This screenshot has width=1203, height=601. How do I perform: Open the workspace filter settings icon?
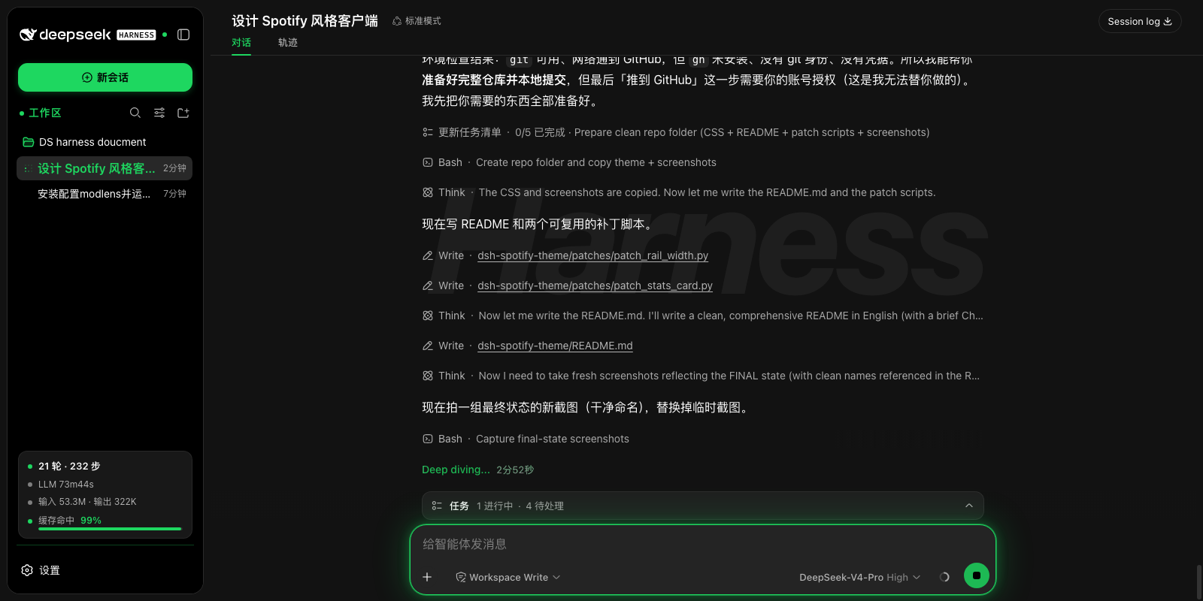click(159, 113)
